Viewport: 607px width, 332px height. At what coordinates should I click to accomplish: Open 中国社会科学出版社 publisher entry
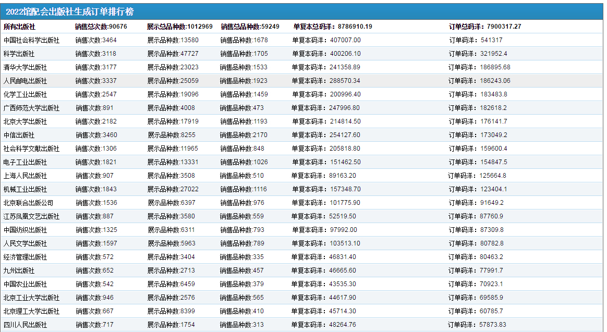[31, 40]
